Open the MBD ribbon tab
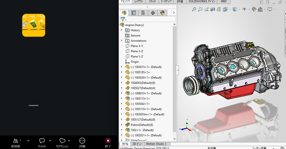Viewport: 286px width, 149px height. pyautogui.click(x=224, y=2)
